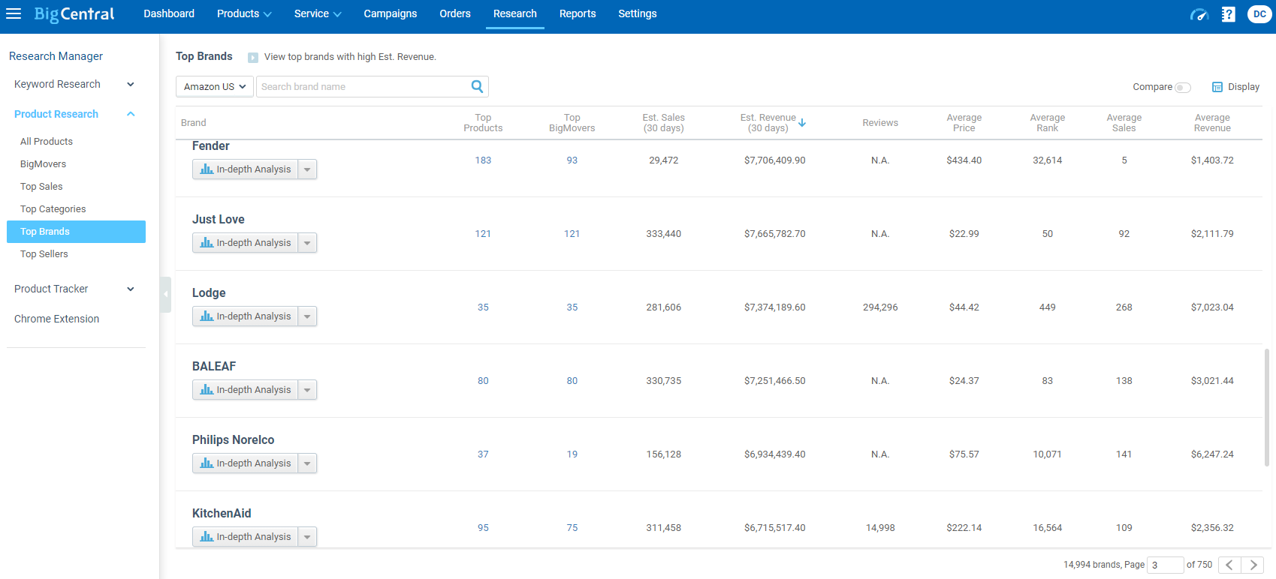This screenshot has height=579, width=1276.
Task: Open the hamburger navigation menu
Action: tap(14, 13)
